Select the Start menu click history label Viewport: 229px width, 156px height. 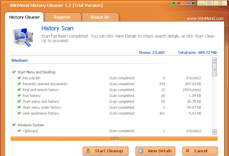click(41, 102)
